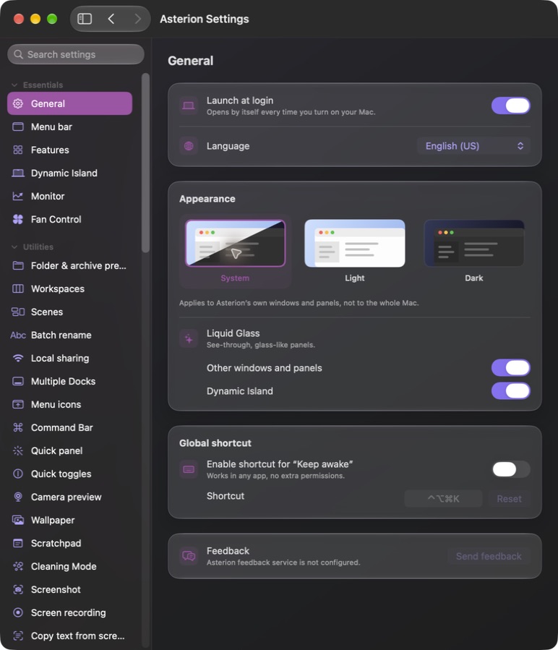
Task: Select the Light appearance option
Action: click(x=354, y=251)
